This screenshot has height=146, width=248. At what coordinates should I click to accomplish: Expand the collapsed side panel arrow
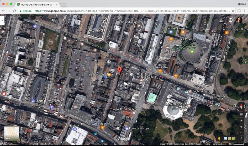coord(2,20)
